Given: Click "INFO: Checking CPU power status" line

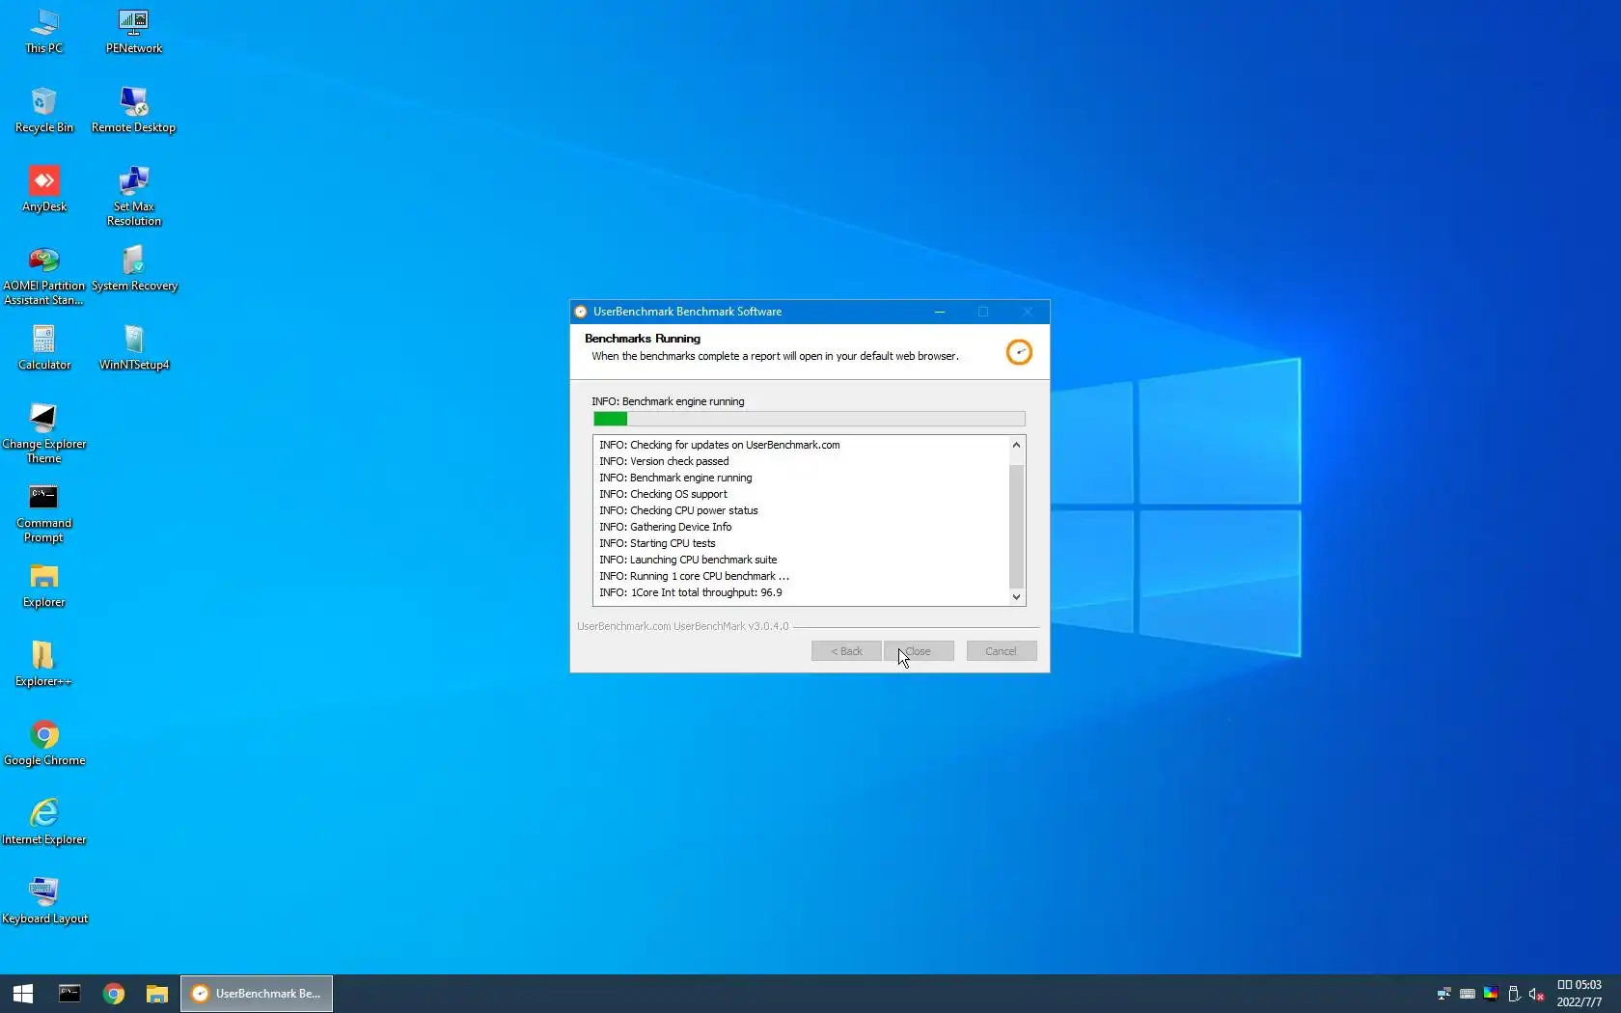Looking at the screenshot, I should click(678, 510).
